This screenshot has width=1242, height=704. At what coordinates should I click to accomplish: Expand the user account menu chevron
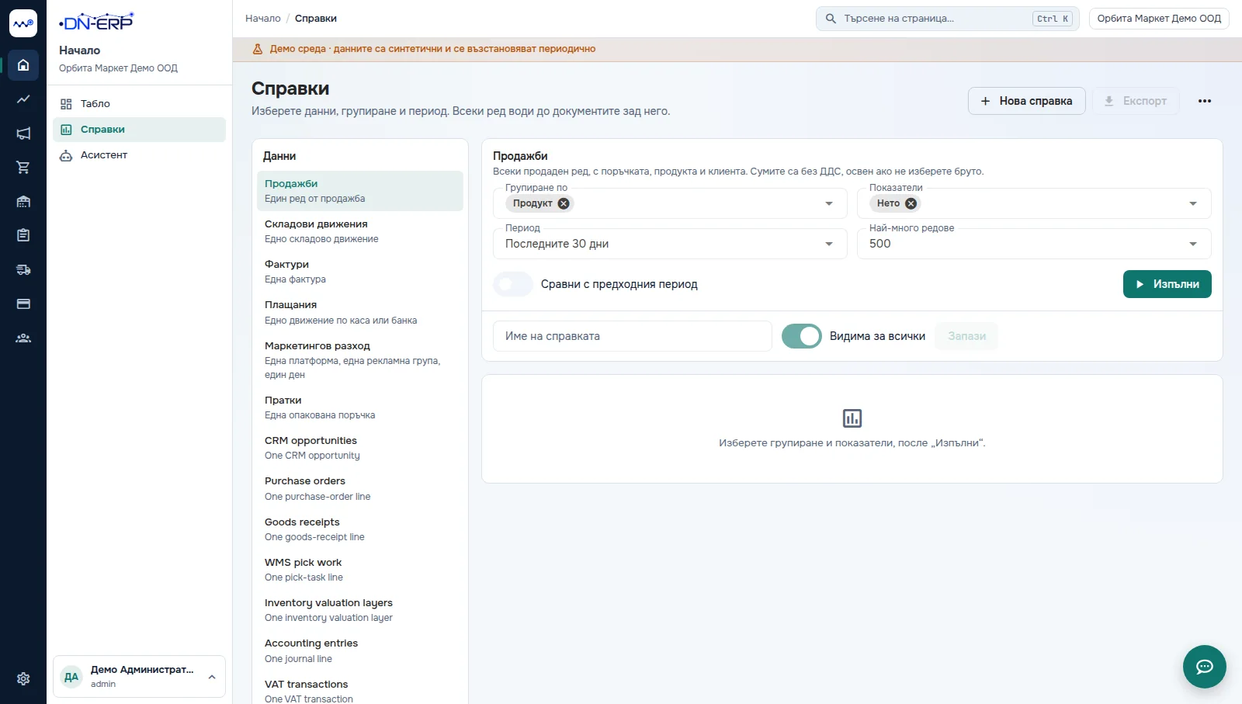point(212,677)
